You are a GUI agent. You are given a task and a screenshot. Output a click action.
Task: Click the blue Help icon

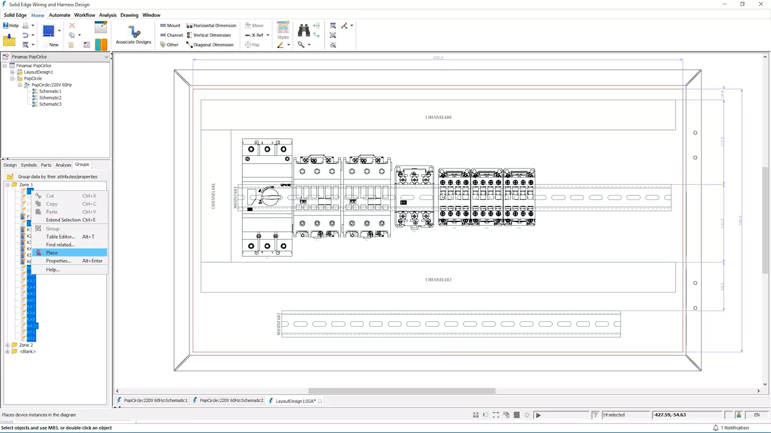tap(11, 25)
